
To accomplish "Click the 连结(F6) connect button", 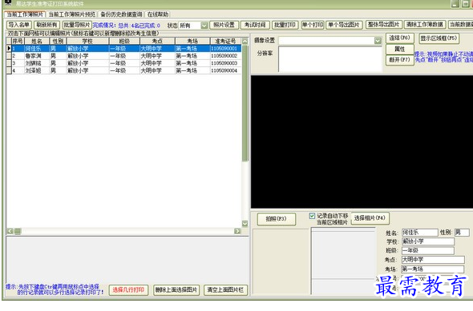I will click(399, 38).
